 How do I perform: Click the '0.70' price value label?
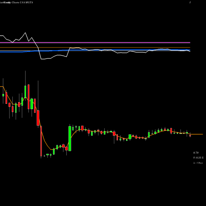(x=196, y=153)
